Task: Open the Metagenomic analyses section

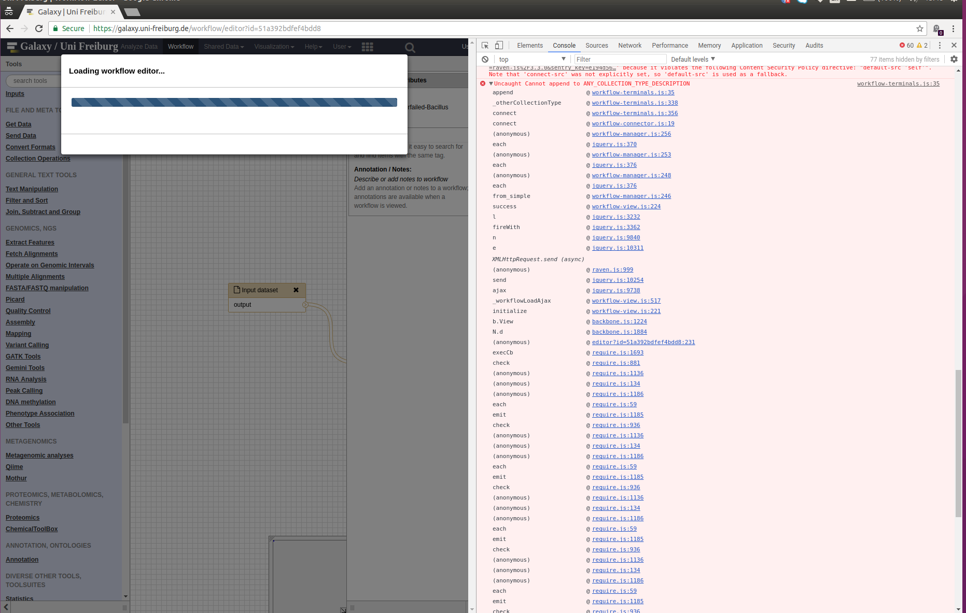Action: (x=39, y=455)
